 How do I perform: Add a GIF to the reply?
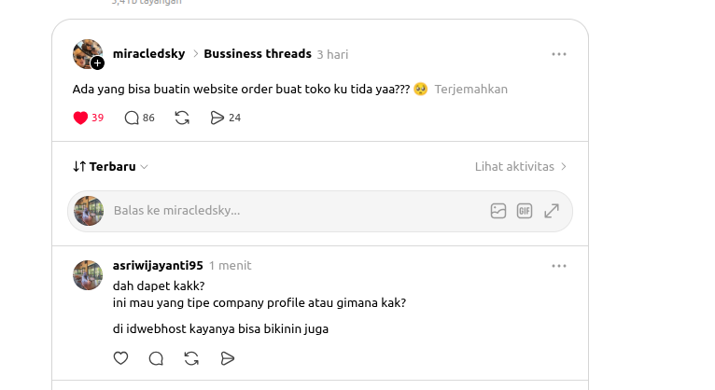(525, 211)
